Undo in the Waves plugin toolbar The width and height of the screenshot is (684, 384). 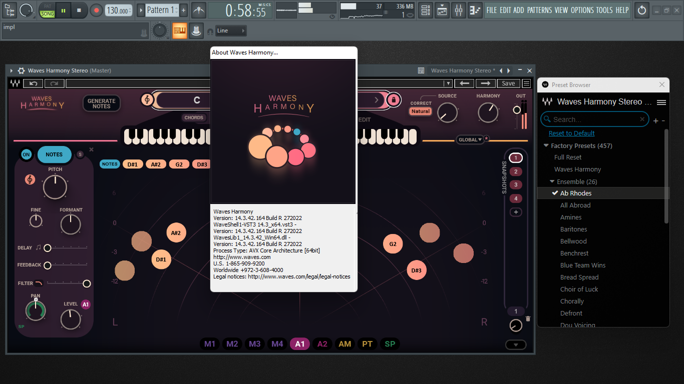click(x=33, y=83)
